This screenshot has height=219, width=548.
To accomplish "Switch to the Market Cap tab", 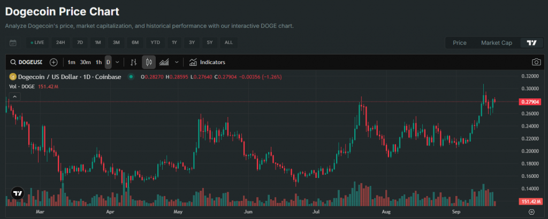I will coord(496,43).
